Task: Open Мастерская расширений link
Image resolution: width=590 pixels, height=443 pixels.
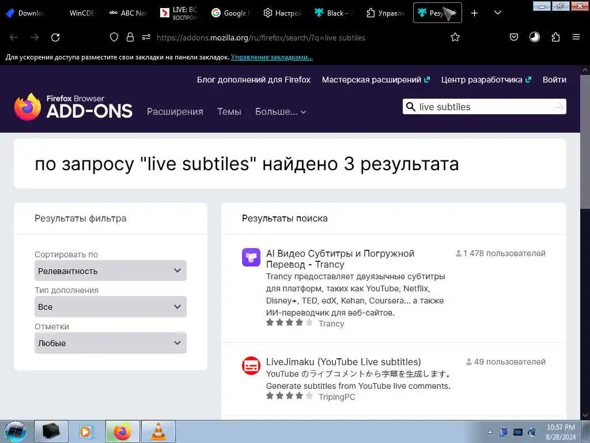Action: click(376, 80)
